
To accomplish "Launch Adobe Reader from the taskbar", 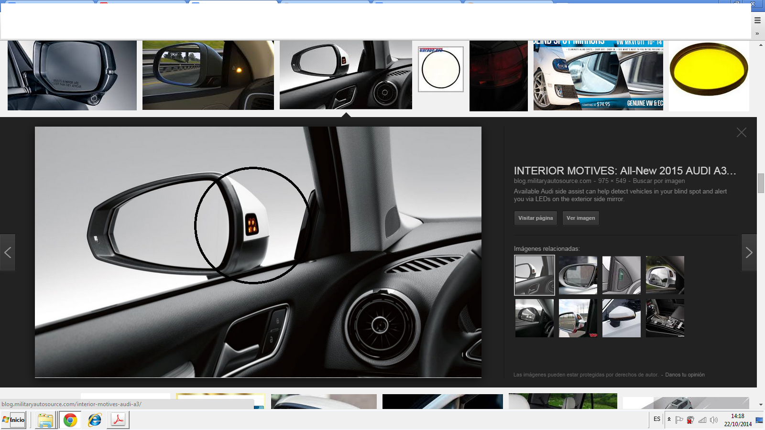I will click(118, 420).
